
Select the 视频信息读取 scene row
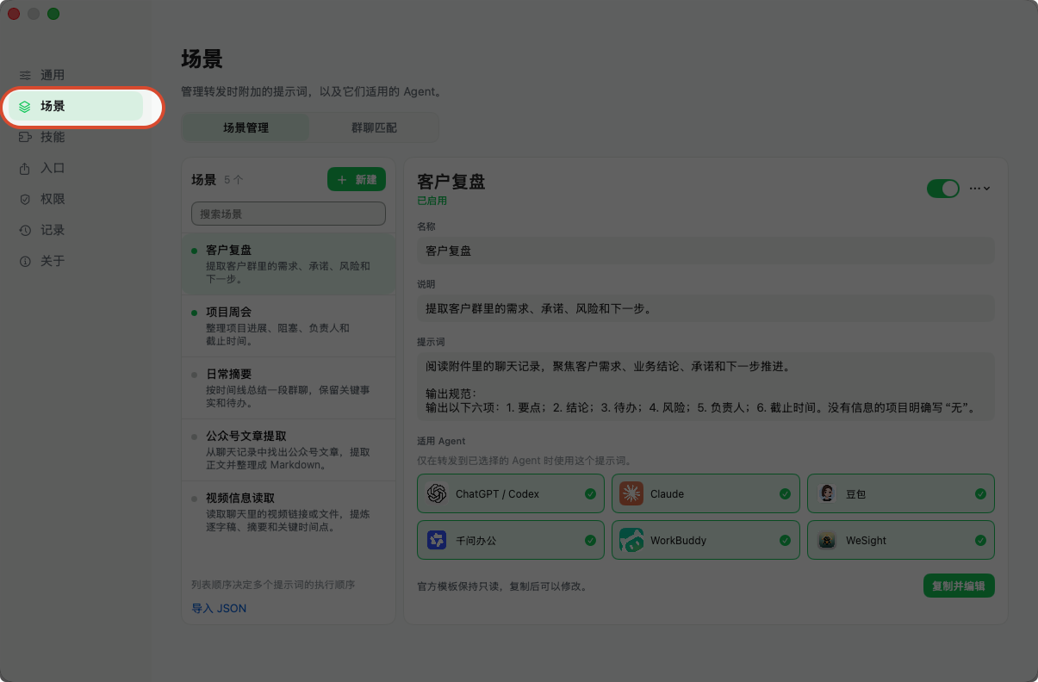(288, 512)
